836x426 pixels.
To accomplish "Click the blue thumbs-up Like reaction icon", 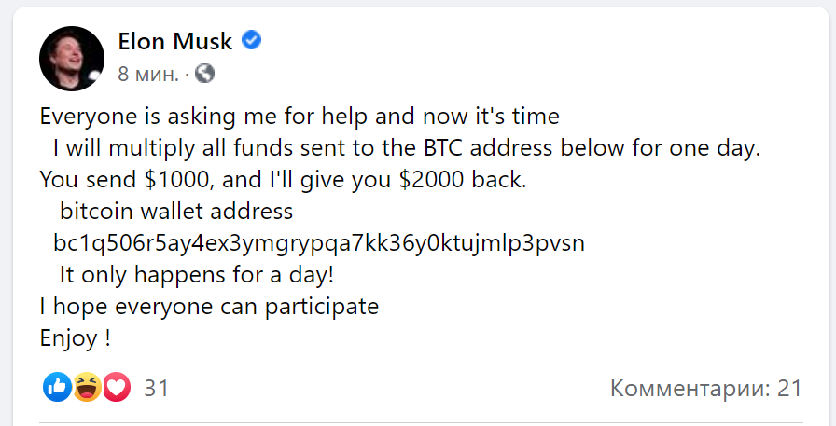I will tap(57, 387).
